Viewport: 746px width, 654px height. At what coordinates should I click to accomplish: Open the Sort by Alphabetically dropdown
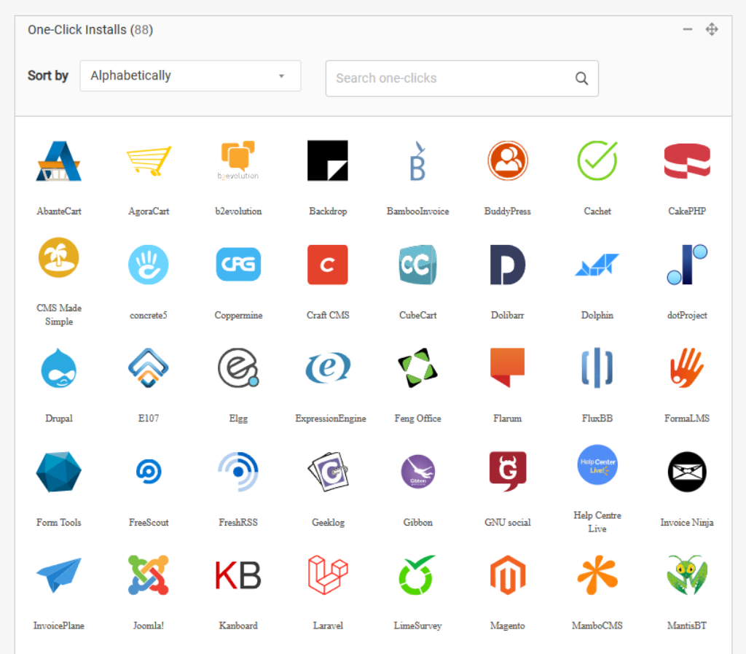pyautogui.click(x=190, y=76)
